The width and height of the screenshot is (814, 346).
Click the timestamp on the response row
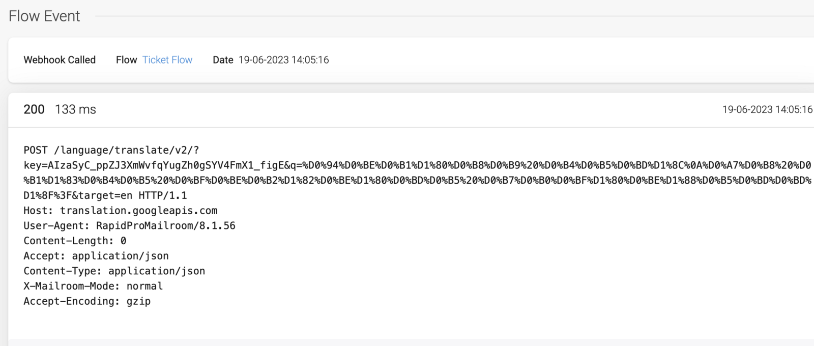767,109
